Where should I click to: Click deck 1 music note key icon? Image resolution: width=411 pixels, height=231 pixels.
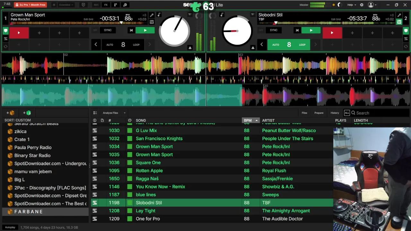159,15
